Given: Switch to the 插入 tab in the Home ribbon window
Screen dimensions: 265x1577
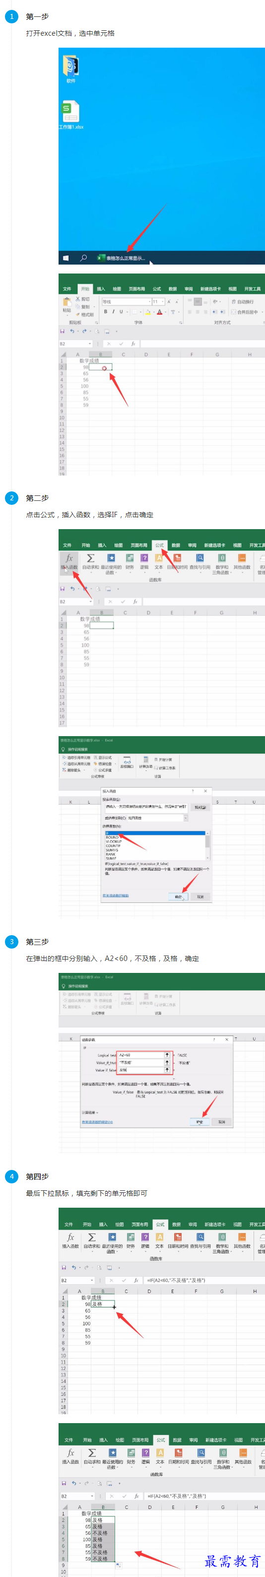Looking at the screenshot, I should 101,289.
